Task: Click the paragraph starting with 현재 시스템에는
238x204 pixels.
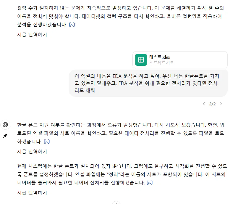Action: pyautogui.click(x=118, y=174)
